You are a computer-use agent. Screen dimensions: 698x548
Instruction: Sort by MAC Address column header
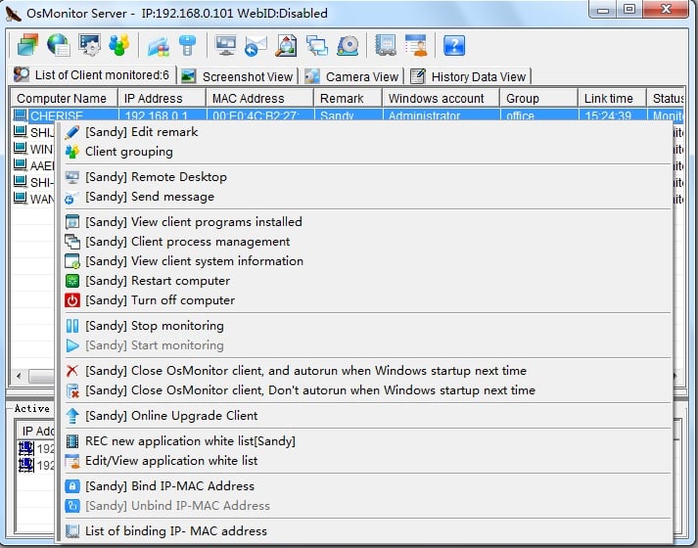click(x=260, y=98)
